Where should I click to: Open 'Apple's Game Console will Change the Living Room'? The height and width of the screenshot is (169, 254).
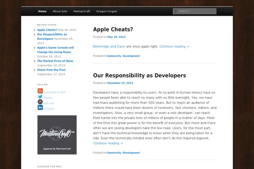pyautogui.click(x=55, y=50)
